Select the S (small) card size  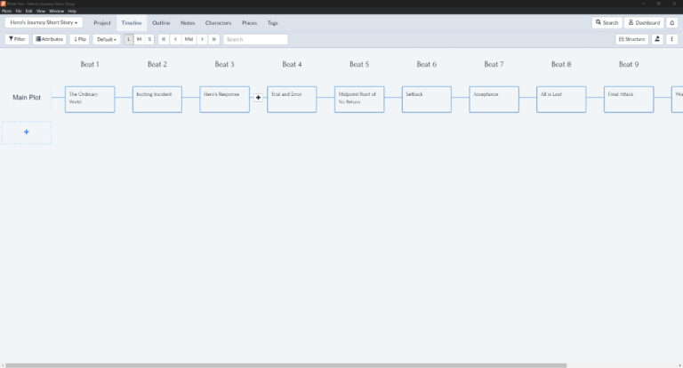pyautogui.click(x=149, y=39)
